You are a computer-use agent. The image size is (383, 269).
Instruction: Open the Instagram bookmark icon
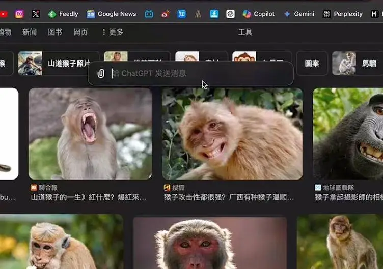[19, 14]
